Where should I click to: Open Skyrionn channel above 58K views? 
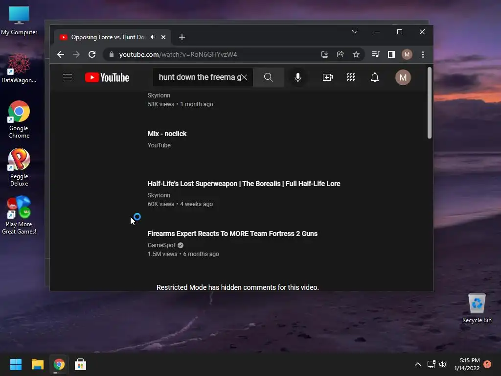(159, 95)
